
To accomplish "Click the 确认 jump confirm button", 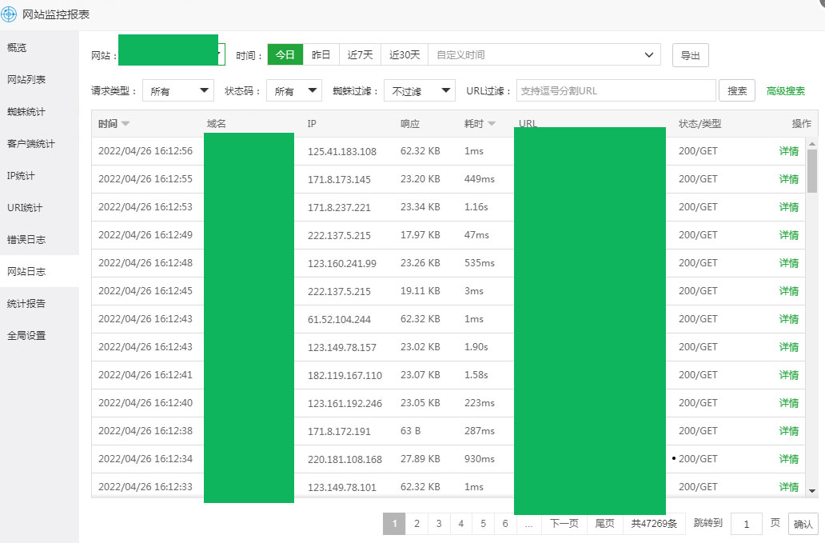I will click(x=803, y=524).
